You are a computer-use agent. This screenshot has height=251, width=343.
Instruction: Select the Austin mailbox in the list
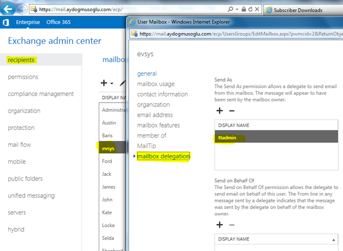pos(109,122)
